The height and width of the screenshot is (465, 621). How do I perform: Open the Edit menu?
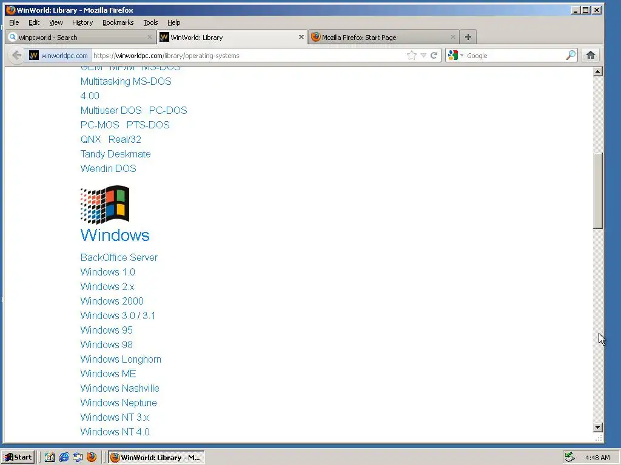pos(34,22)
